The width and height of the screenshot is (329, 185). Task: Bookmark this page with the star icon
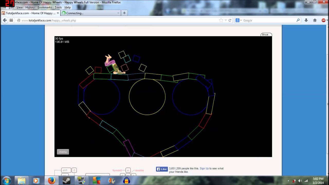point(221,20)
